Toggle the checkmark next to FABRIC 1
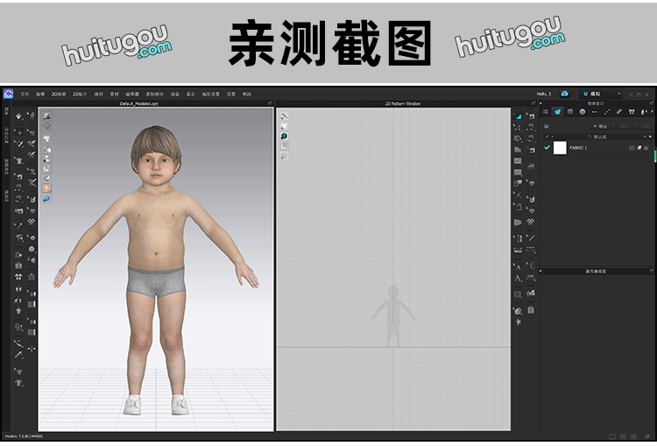 [547, 148]
